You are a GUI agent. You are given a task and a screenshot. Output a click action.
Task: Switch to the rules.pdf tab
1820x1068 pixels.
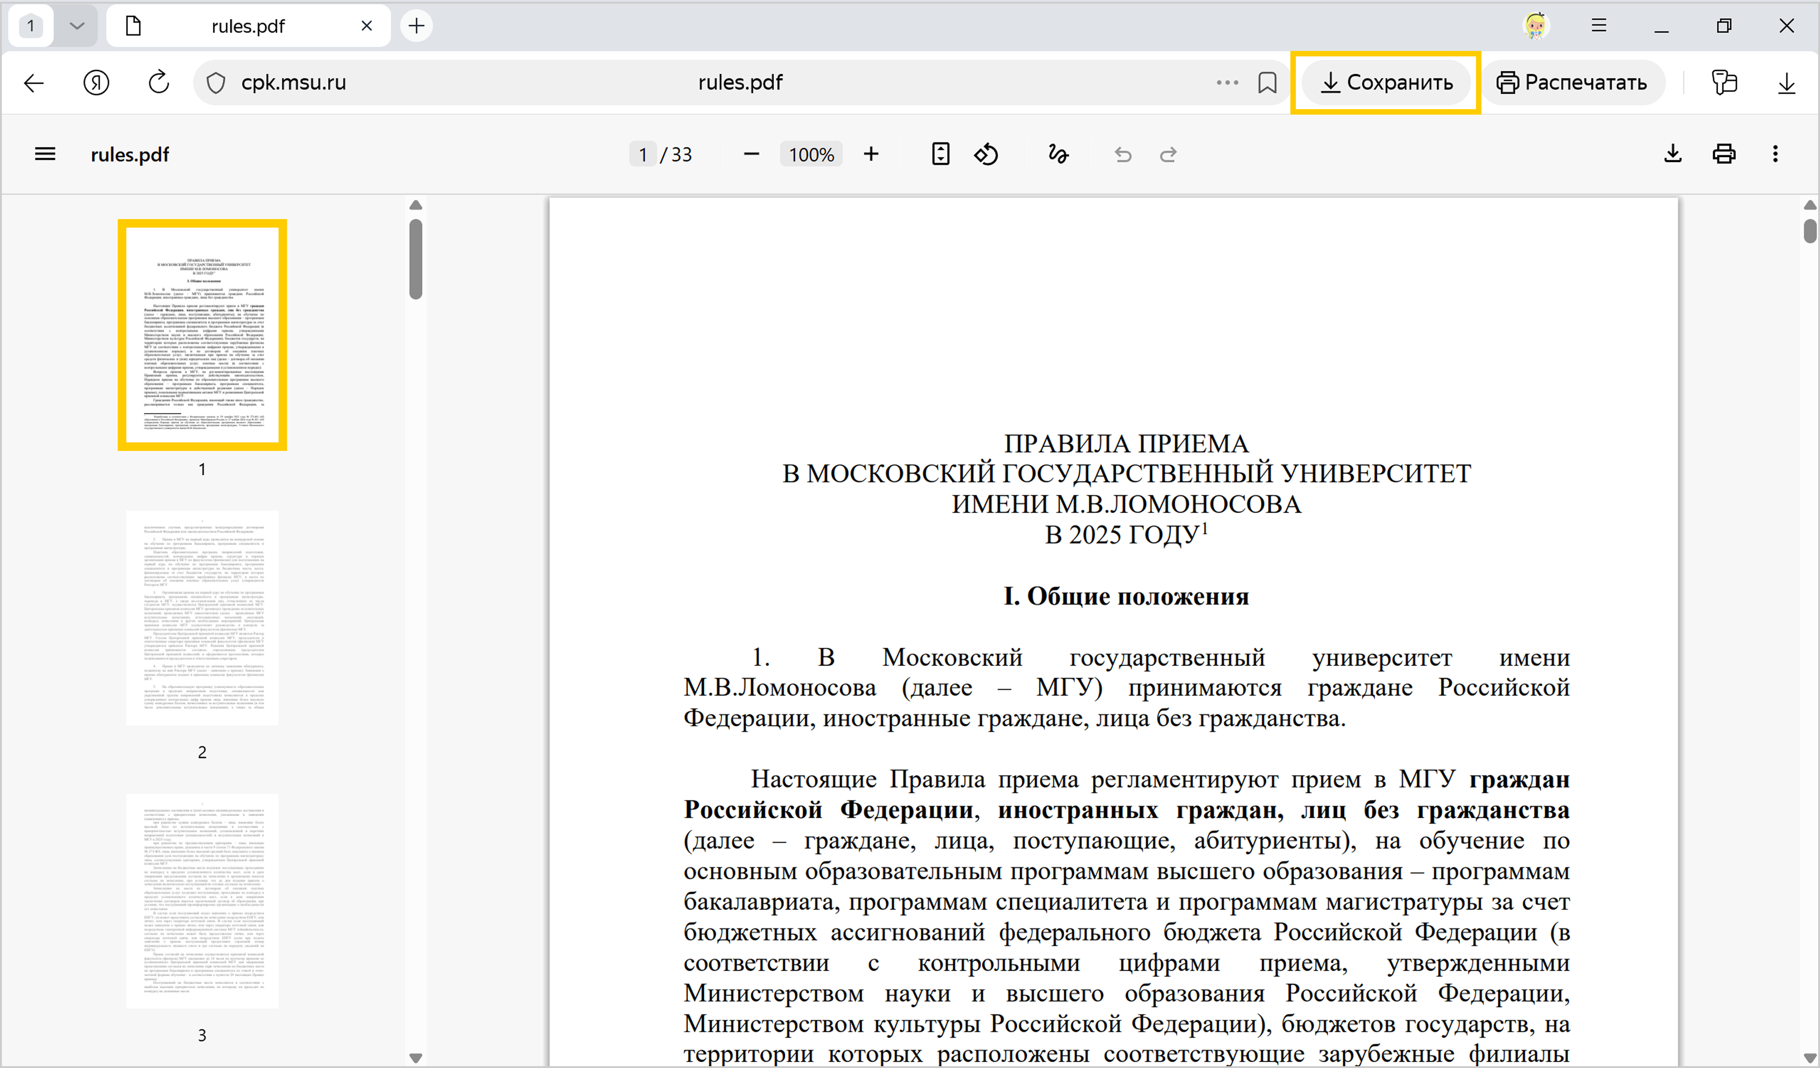[248, 26]
